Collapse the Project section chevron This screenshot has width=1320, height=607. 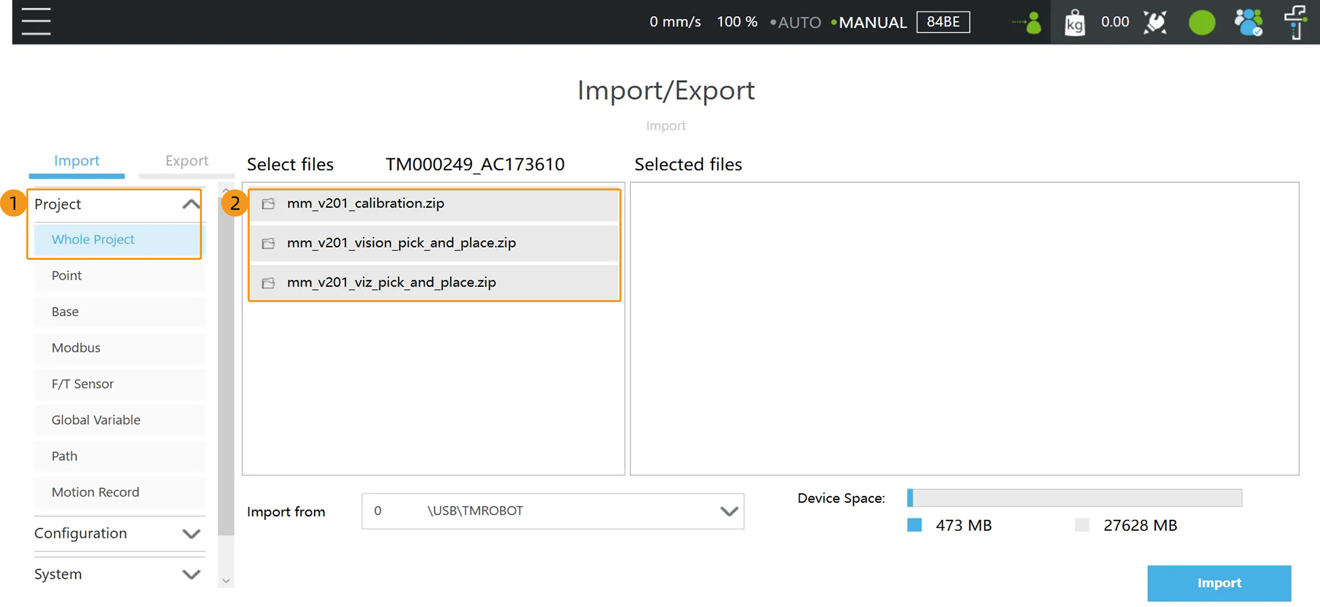coord(191,204)
